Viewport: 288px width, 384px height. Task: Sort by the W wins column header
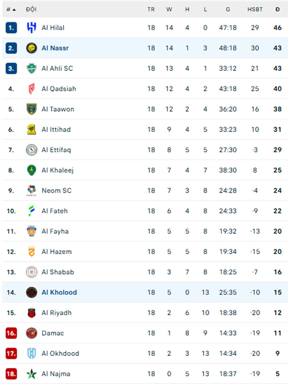169,9
